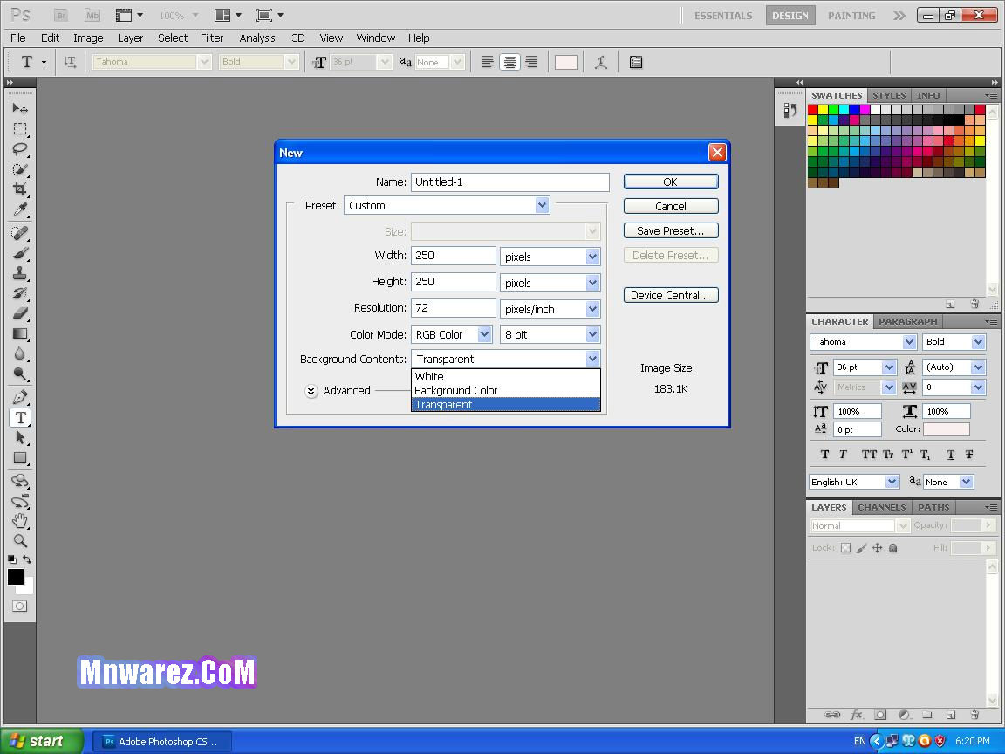Open the bit depth dropdown
Screen dimensions: 1005x754
(x=550, y=335)
